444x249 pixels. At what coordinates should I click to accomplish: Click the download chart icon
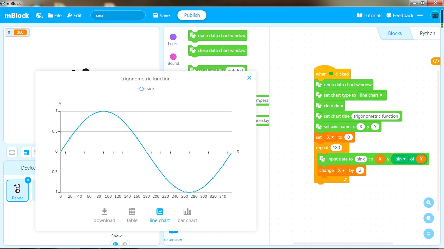pyautogui.click(x=104, y=214)
